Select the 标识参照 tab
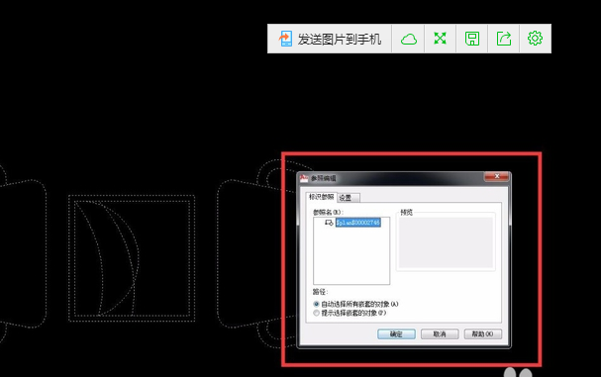Screen dimensions: 601x377 pyautogui.click(x=321, y=197)
